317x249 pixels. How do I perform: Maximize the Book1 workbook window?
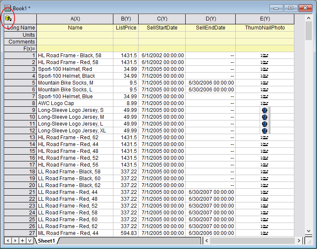(x=291, y=8)
